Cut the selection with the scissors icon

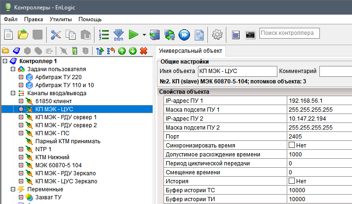click(56, 35)
